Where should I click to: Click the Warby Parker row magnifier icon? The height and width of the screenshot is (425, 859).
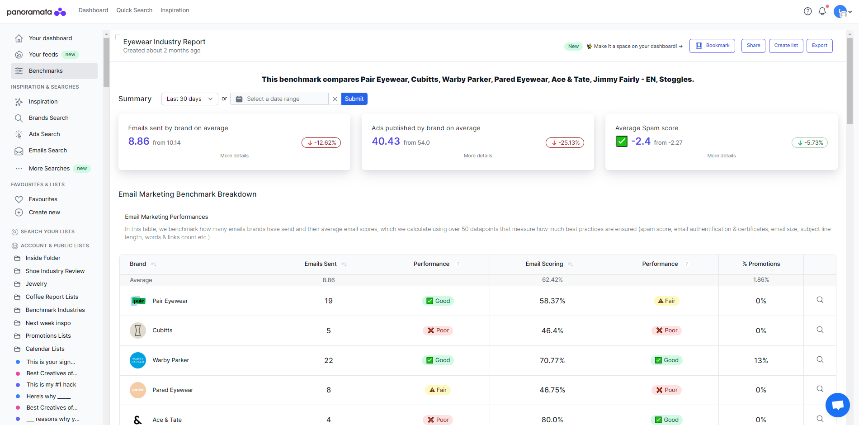coord(820,360)
